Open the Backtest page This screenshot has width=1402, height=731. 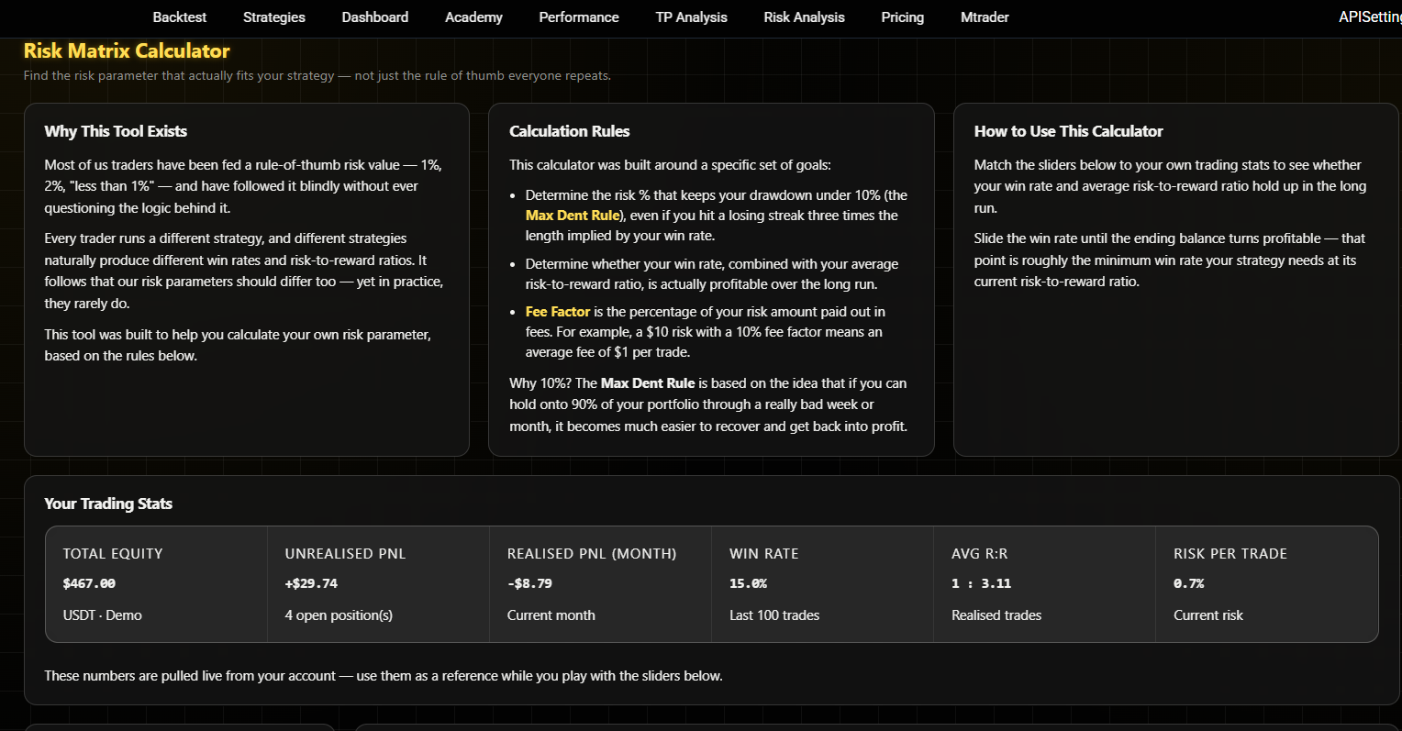(x=180, y=17)
